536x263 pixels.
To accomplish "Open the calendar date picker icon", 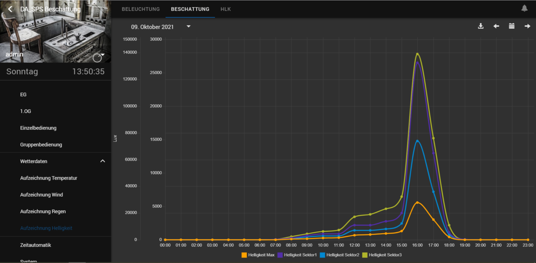I will tap(512, 26).
